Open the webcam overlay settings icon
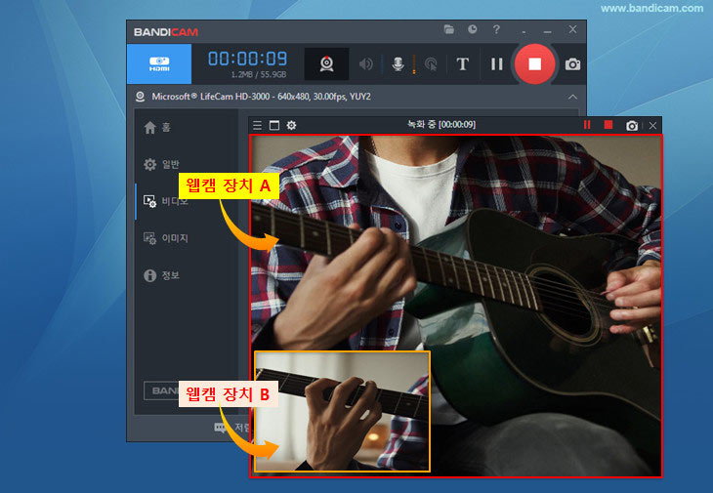The image size is (713, 493). coord(326,64)
